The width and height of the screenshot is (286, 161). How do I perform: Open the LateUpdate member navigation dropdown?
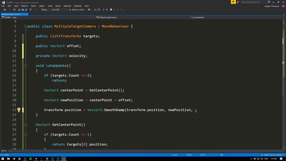pos(236,17)
